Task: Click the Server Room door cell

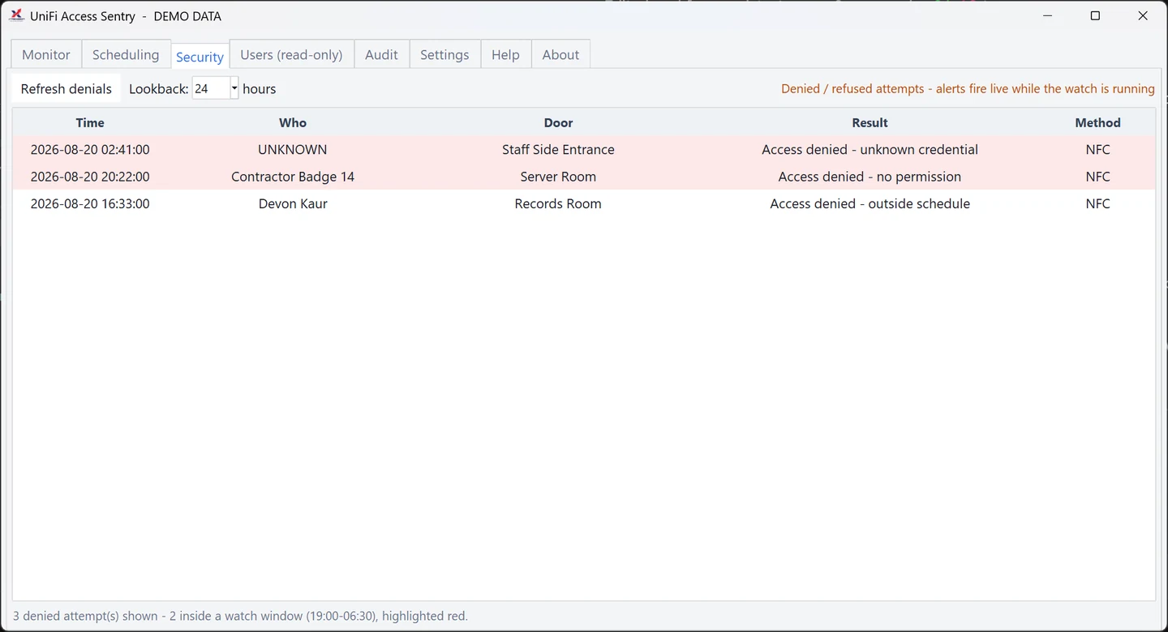Action: click(x=558, y=176)
